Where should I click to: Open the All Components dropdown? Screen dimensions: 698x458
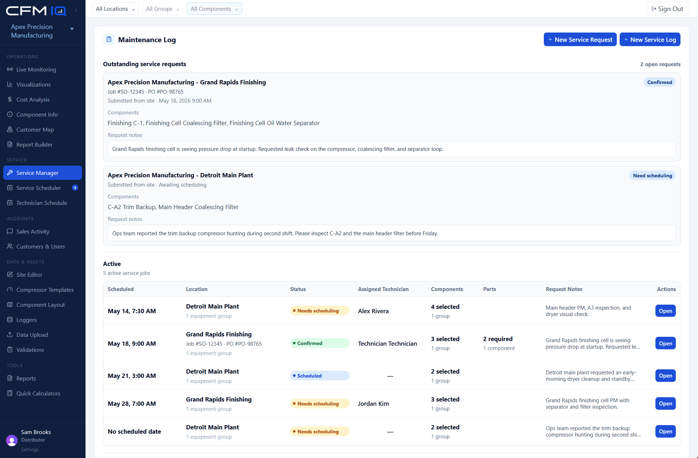tap(214, 9)
